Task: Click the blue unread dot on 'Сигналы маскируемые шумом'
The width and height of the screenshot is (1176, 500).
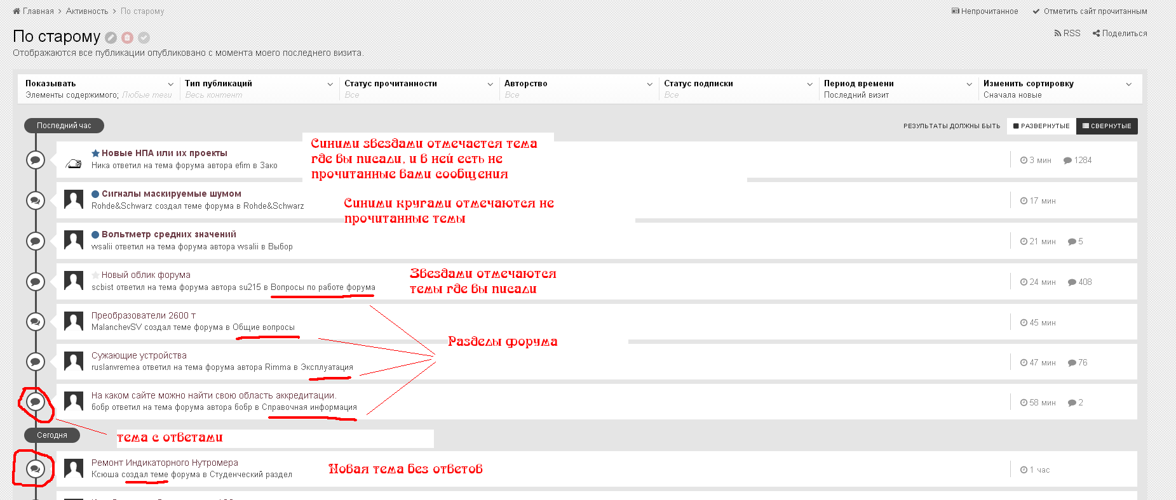Action: 95,194
